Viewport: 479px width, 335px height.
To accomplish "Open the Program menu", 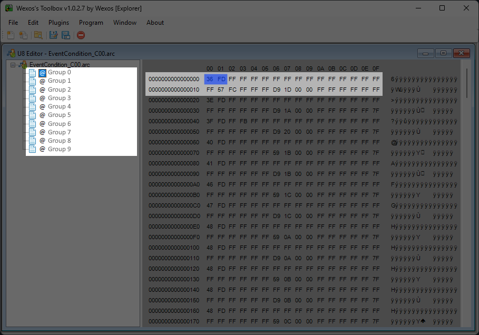I will 91,23.
